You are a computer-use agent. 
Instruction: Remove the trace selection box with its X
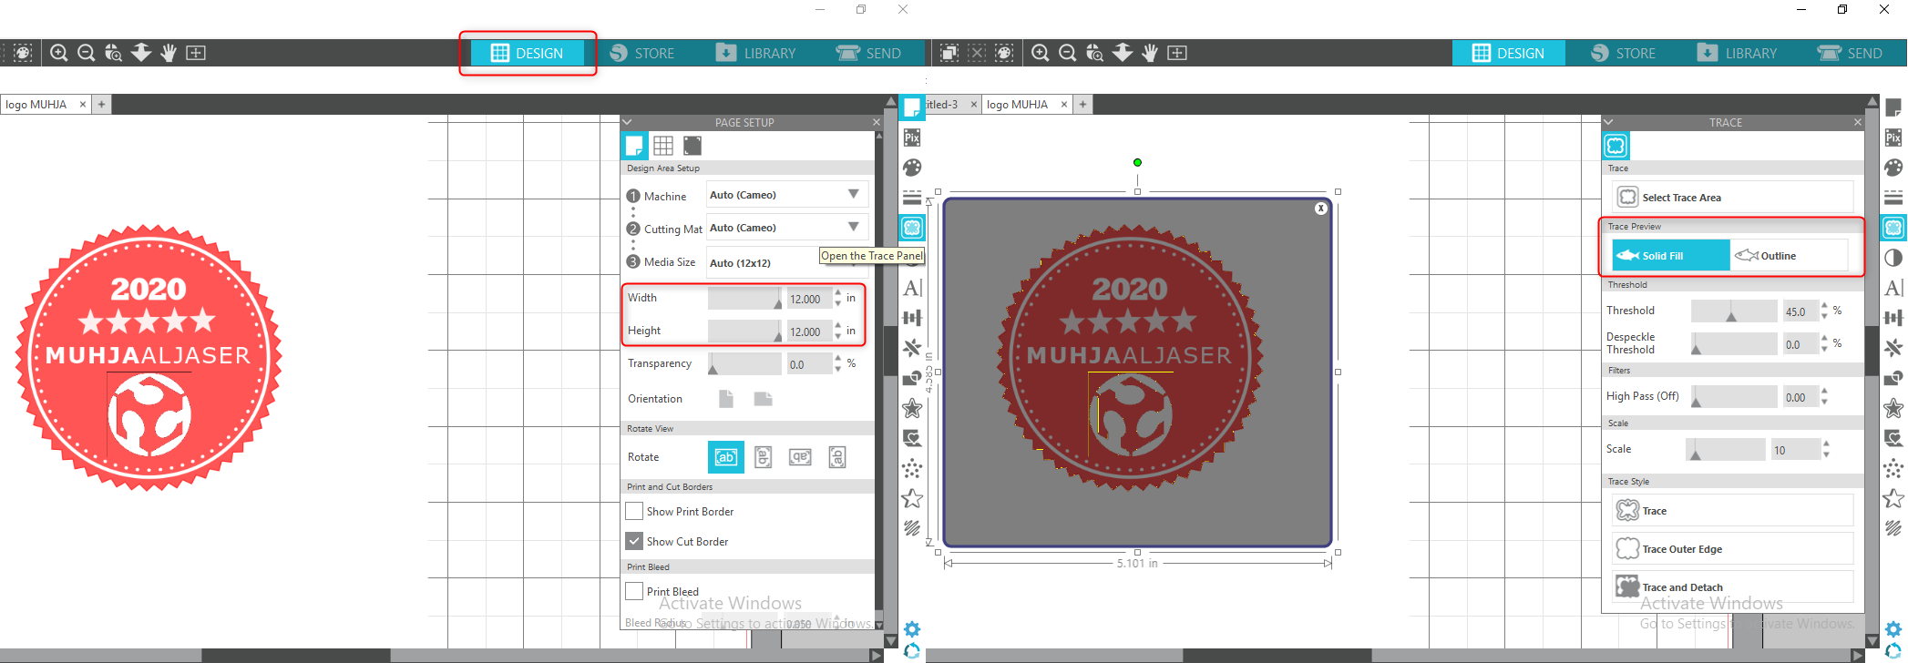coord(1321,209)
